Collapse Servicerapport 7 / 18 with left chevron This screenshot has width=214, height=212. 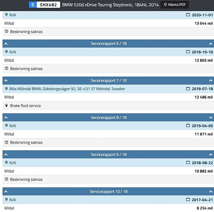point(6,81)
